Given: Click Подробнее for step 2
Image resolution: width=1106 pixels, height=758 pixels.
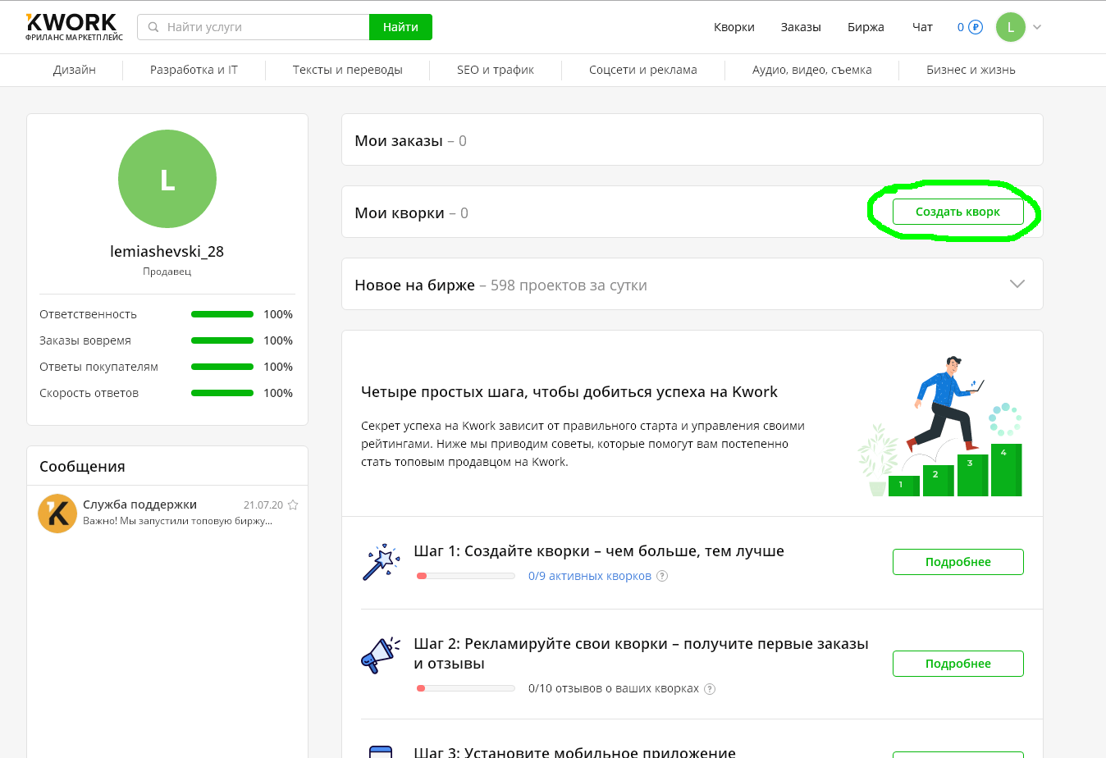Looking at the screenshot, I should [x=958, y=664].
